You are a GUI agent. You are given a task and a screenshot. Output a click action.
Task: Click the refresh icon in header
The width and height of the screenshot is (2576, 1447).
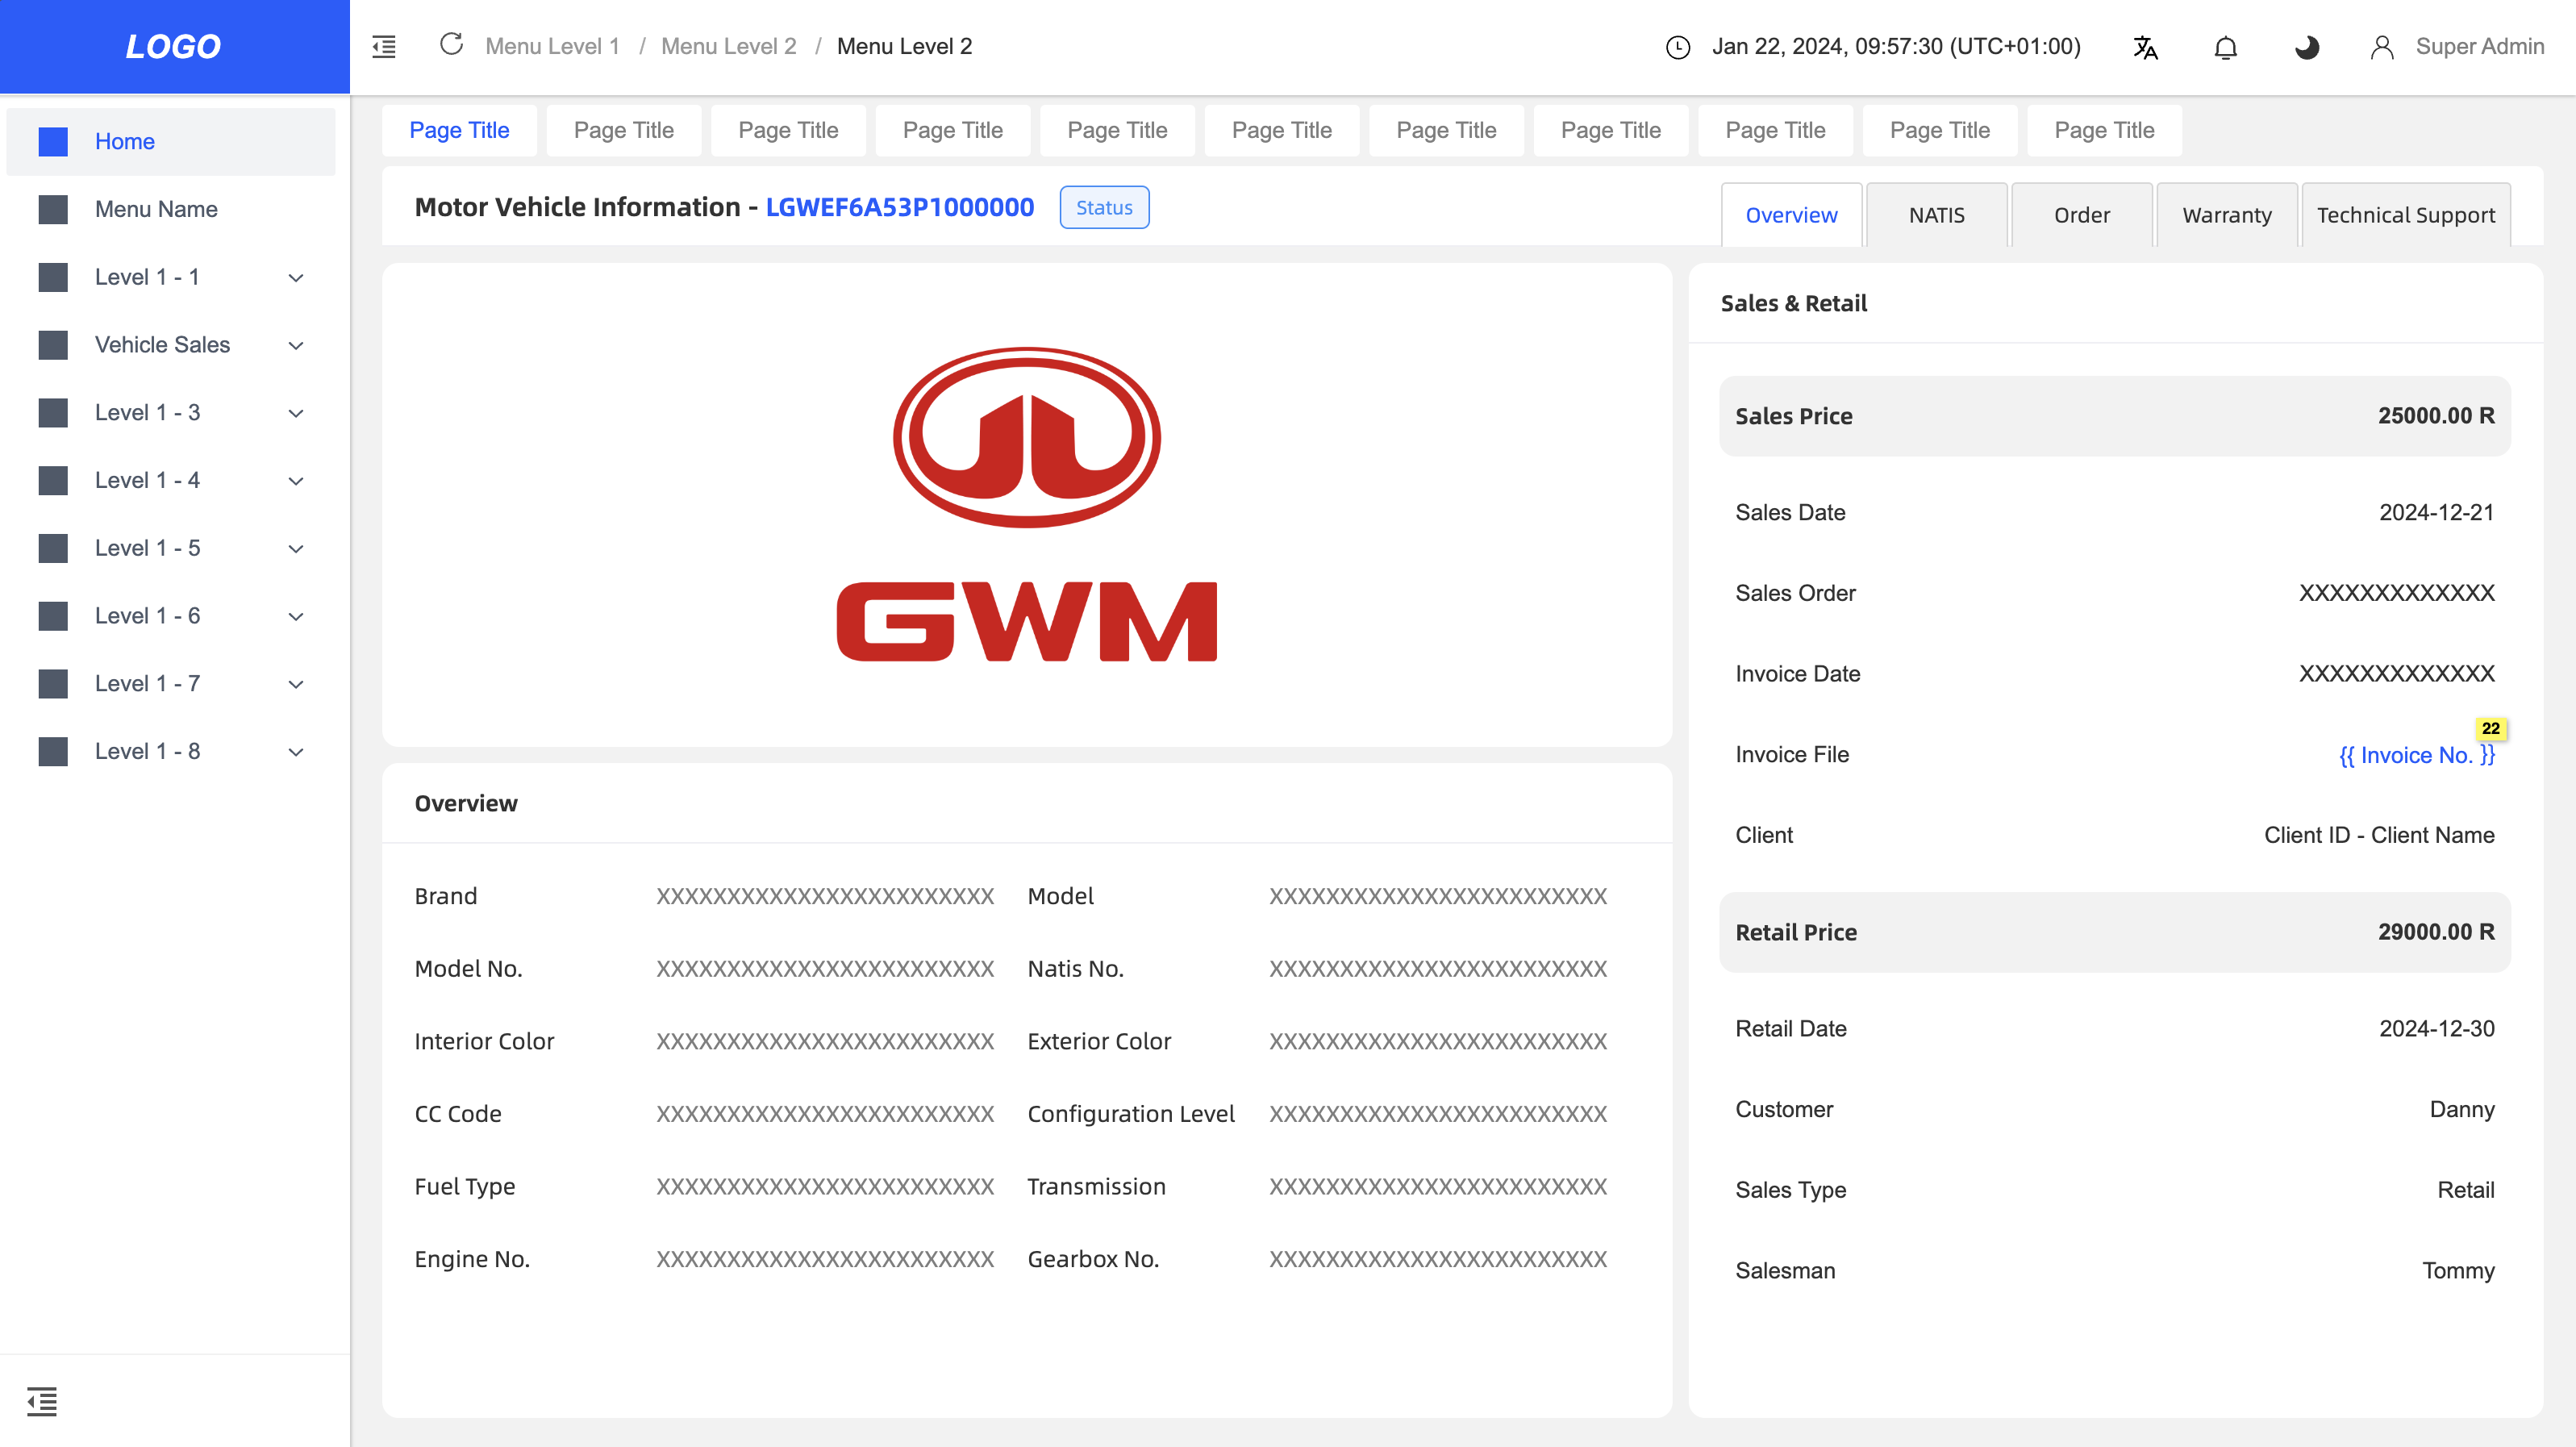452,45
